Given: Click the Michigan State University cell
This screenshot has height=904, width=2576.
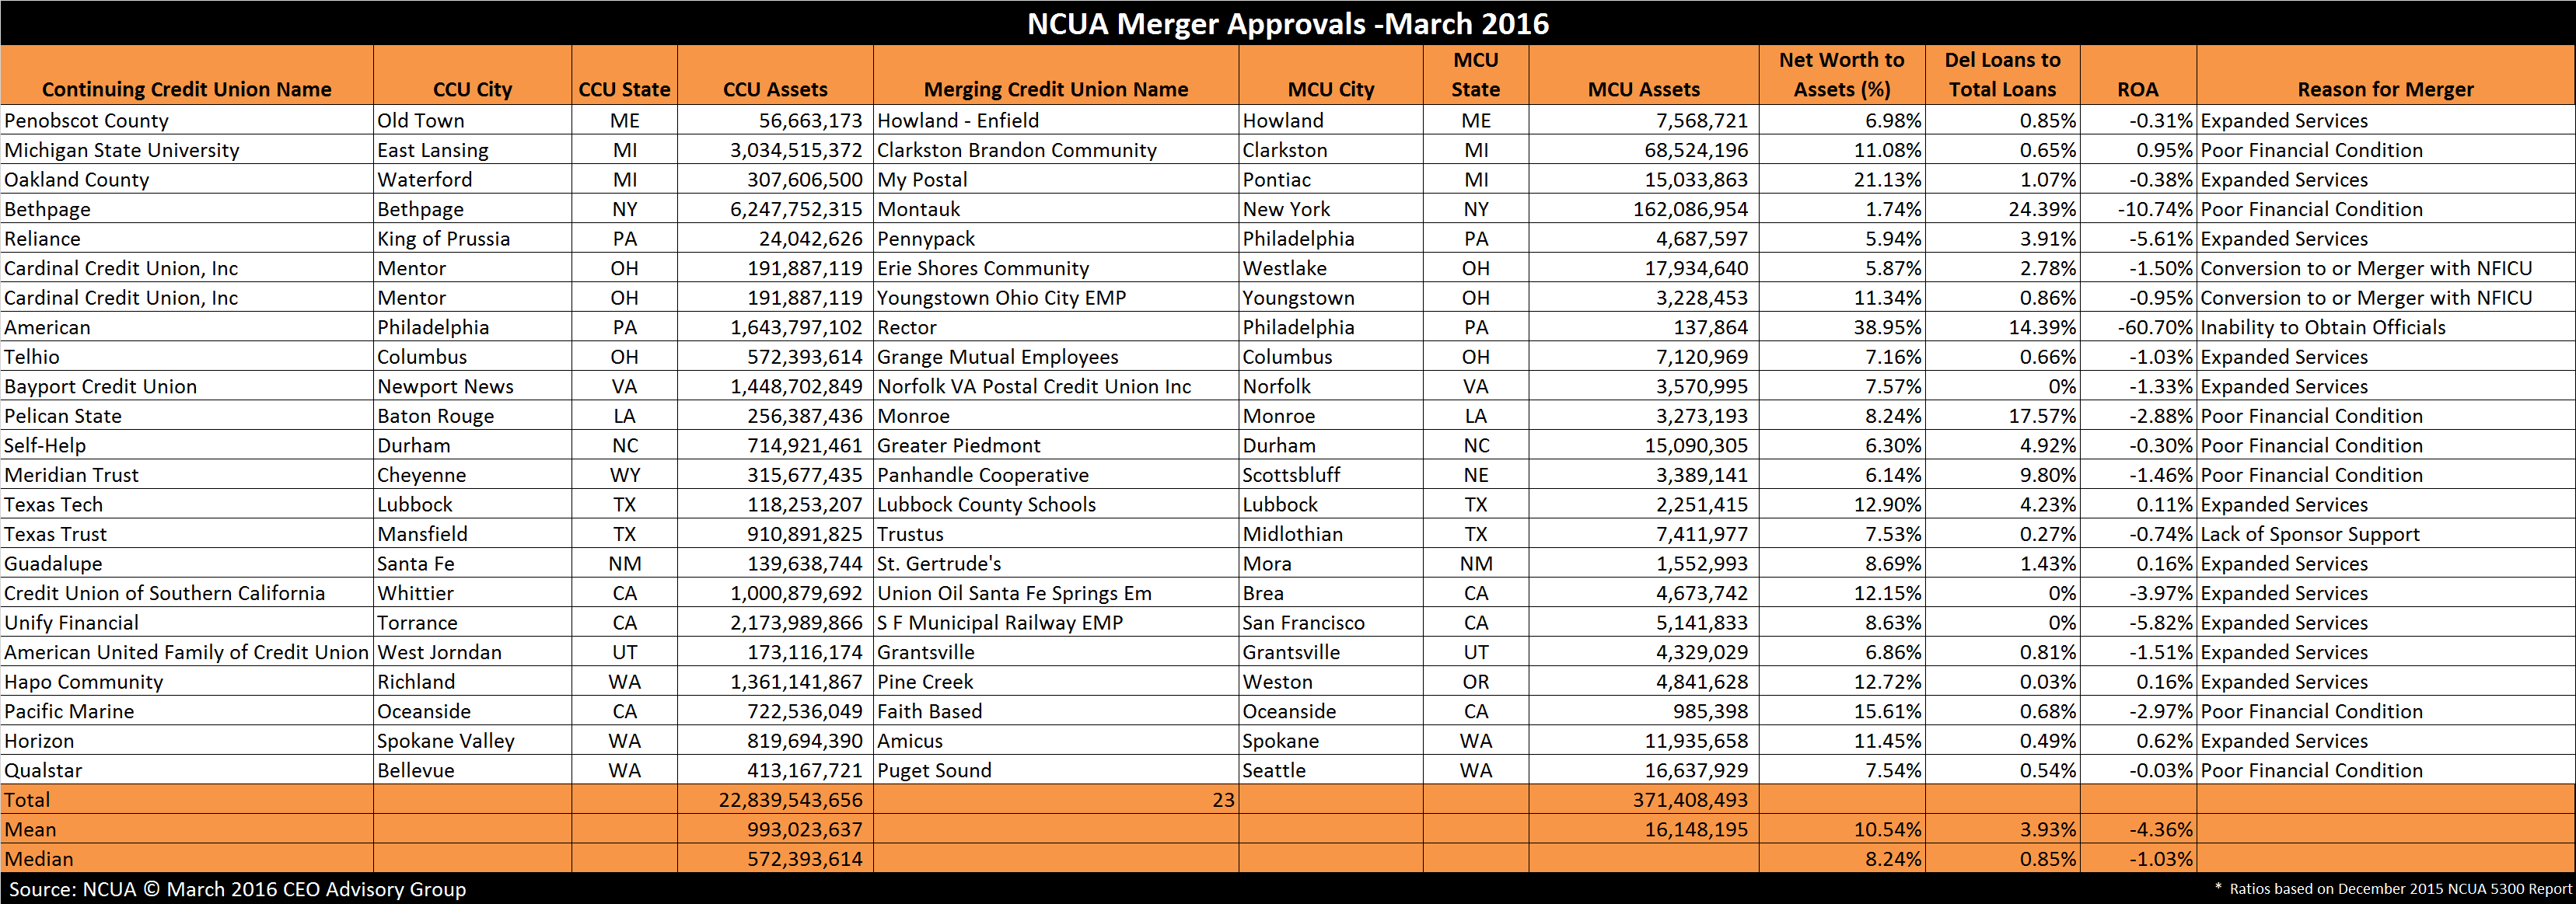Looking at the screenshot, I should (x=187, y=150).
